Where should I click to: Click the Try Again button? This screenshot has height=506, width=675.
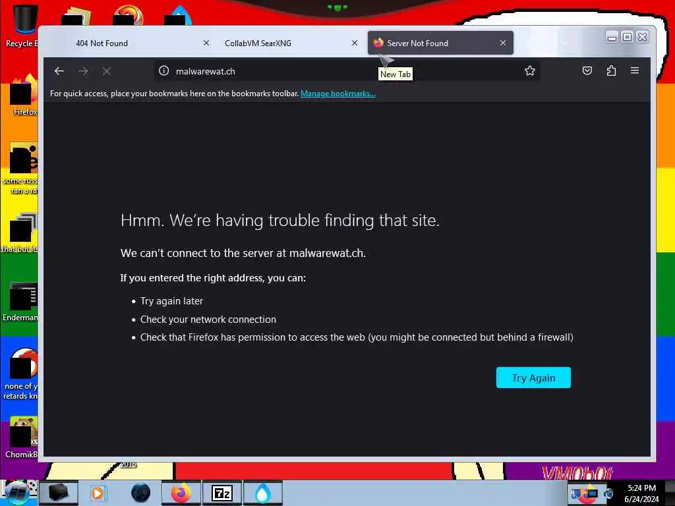click(533, 378)
